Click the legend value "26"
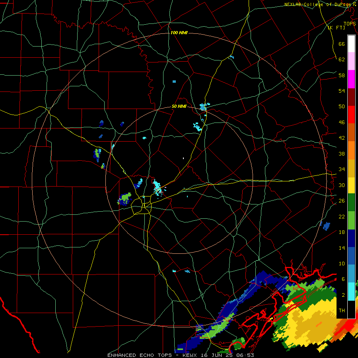This screenshot has width=358, height=358. point(342,201)
